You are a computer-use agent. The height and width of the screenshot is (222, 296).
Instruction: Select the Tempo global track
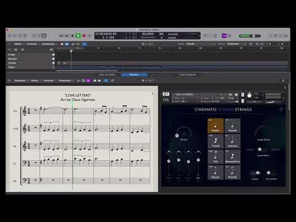click(x=12, y=67)
